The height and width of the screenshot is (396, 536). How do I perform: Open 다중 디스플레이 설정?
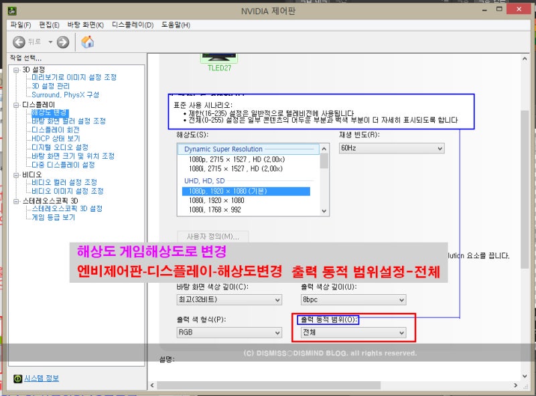point(63,166)
